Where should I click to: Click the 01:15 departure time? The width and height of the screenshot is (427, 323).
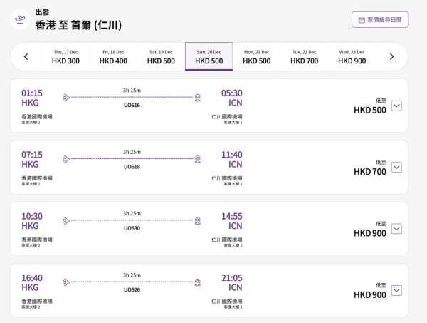[x=32, y=93]
